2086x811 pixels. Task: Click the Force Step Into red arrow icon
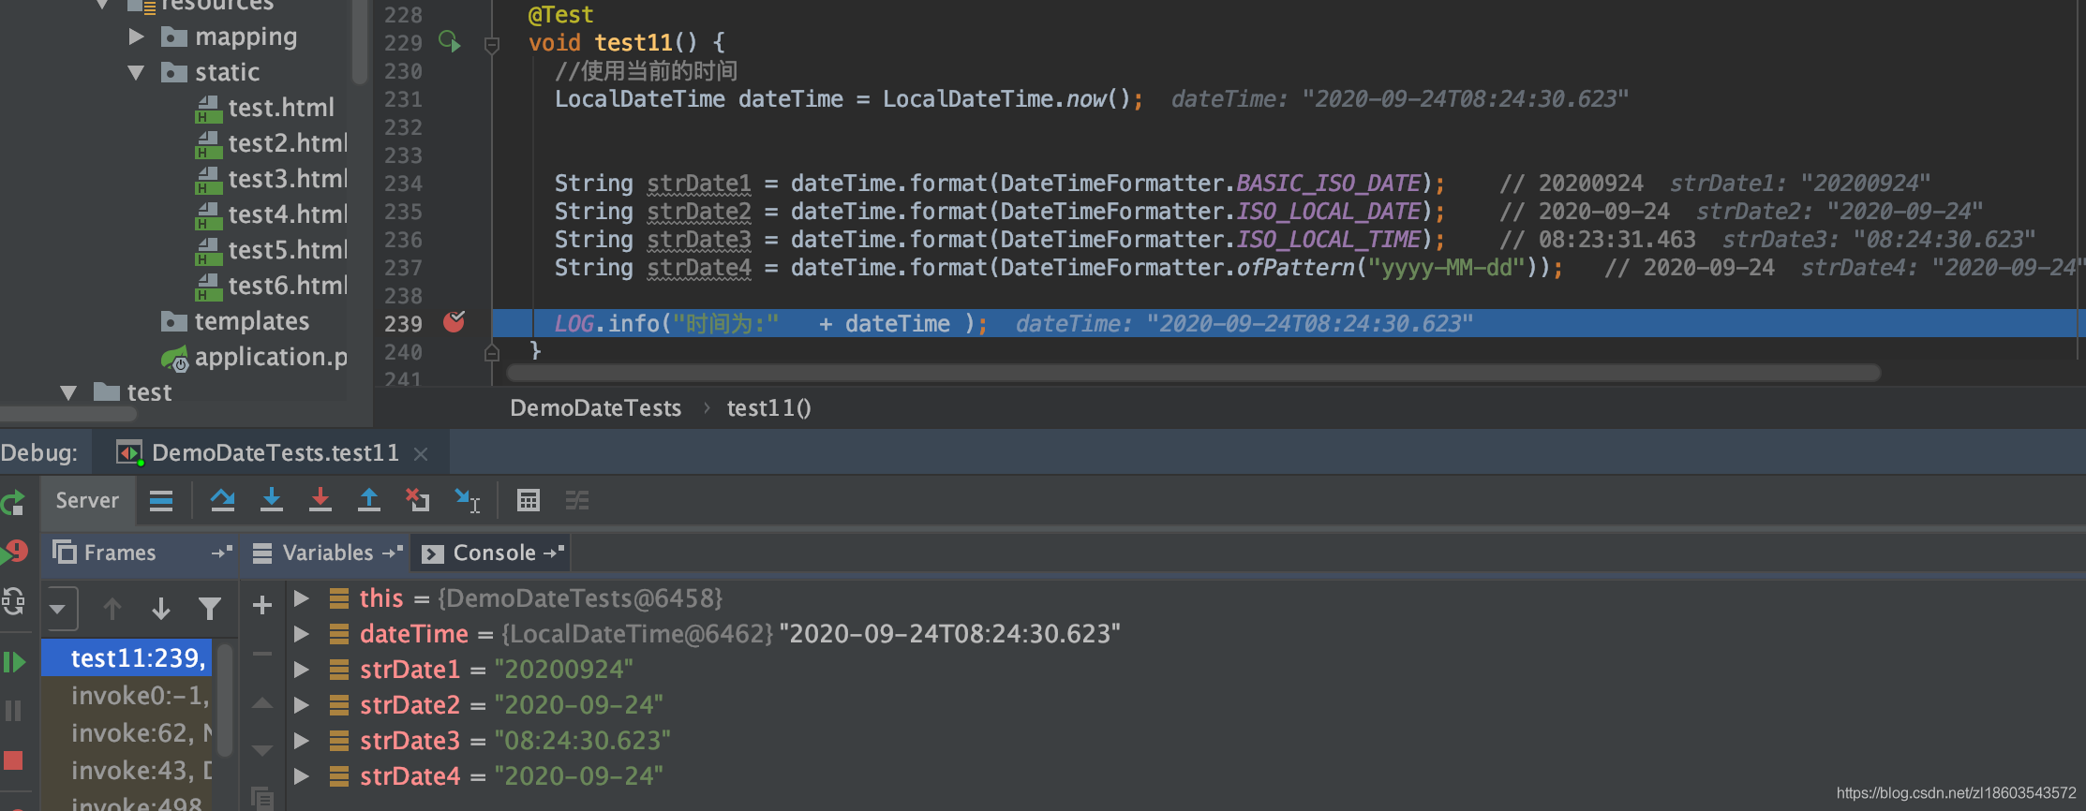click(320, 500)
